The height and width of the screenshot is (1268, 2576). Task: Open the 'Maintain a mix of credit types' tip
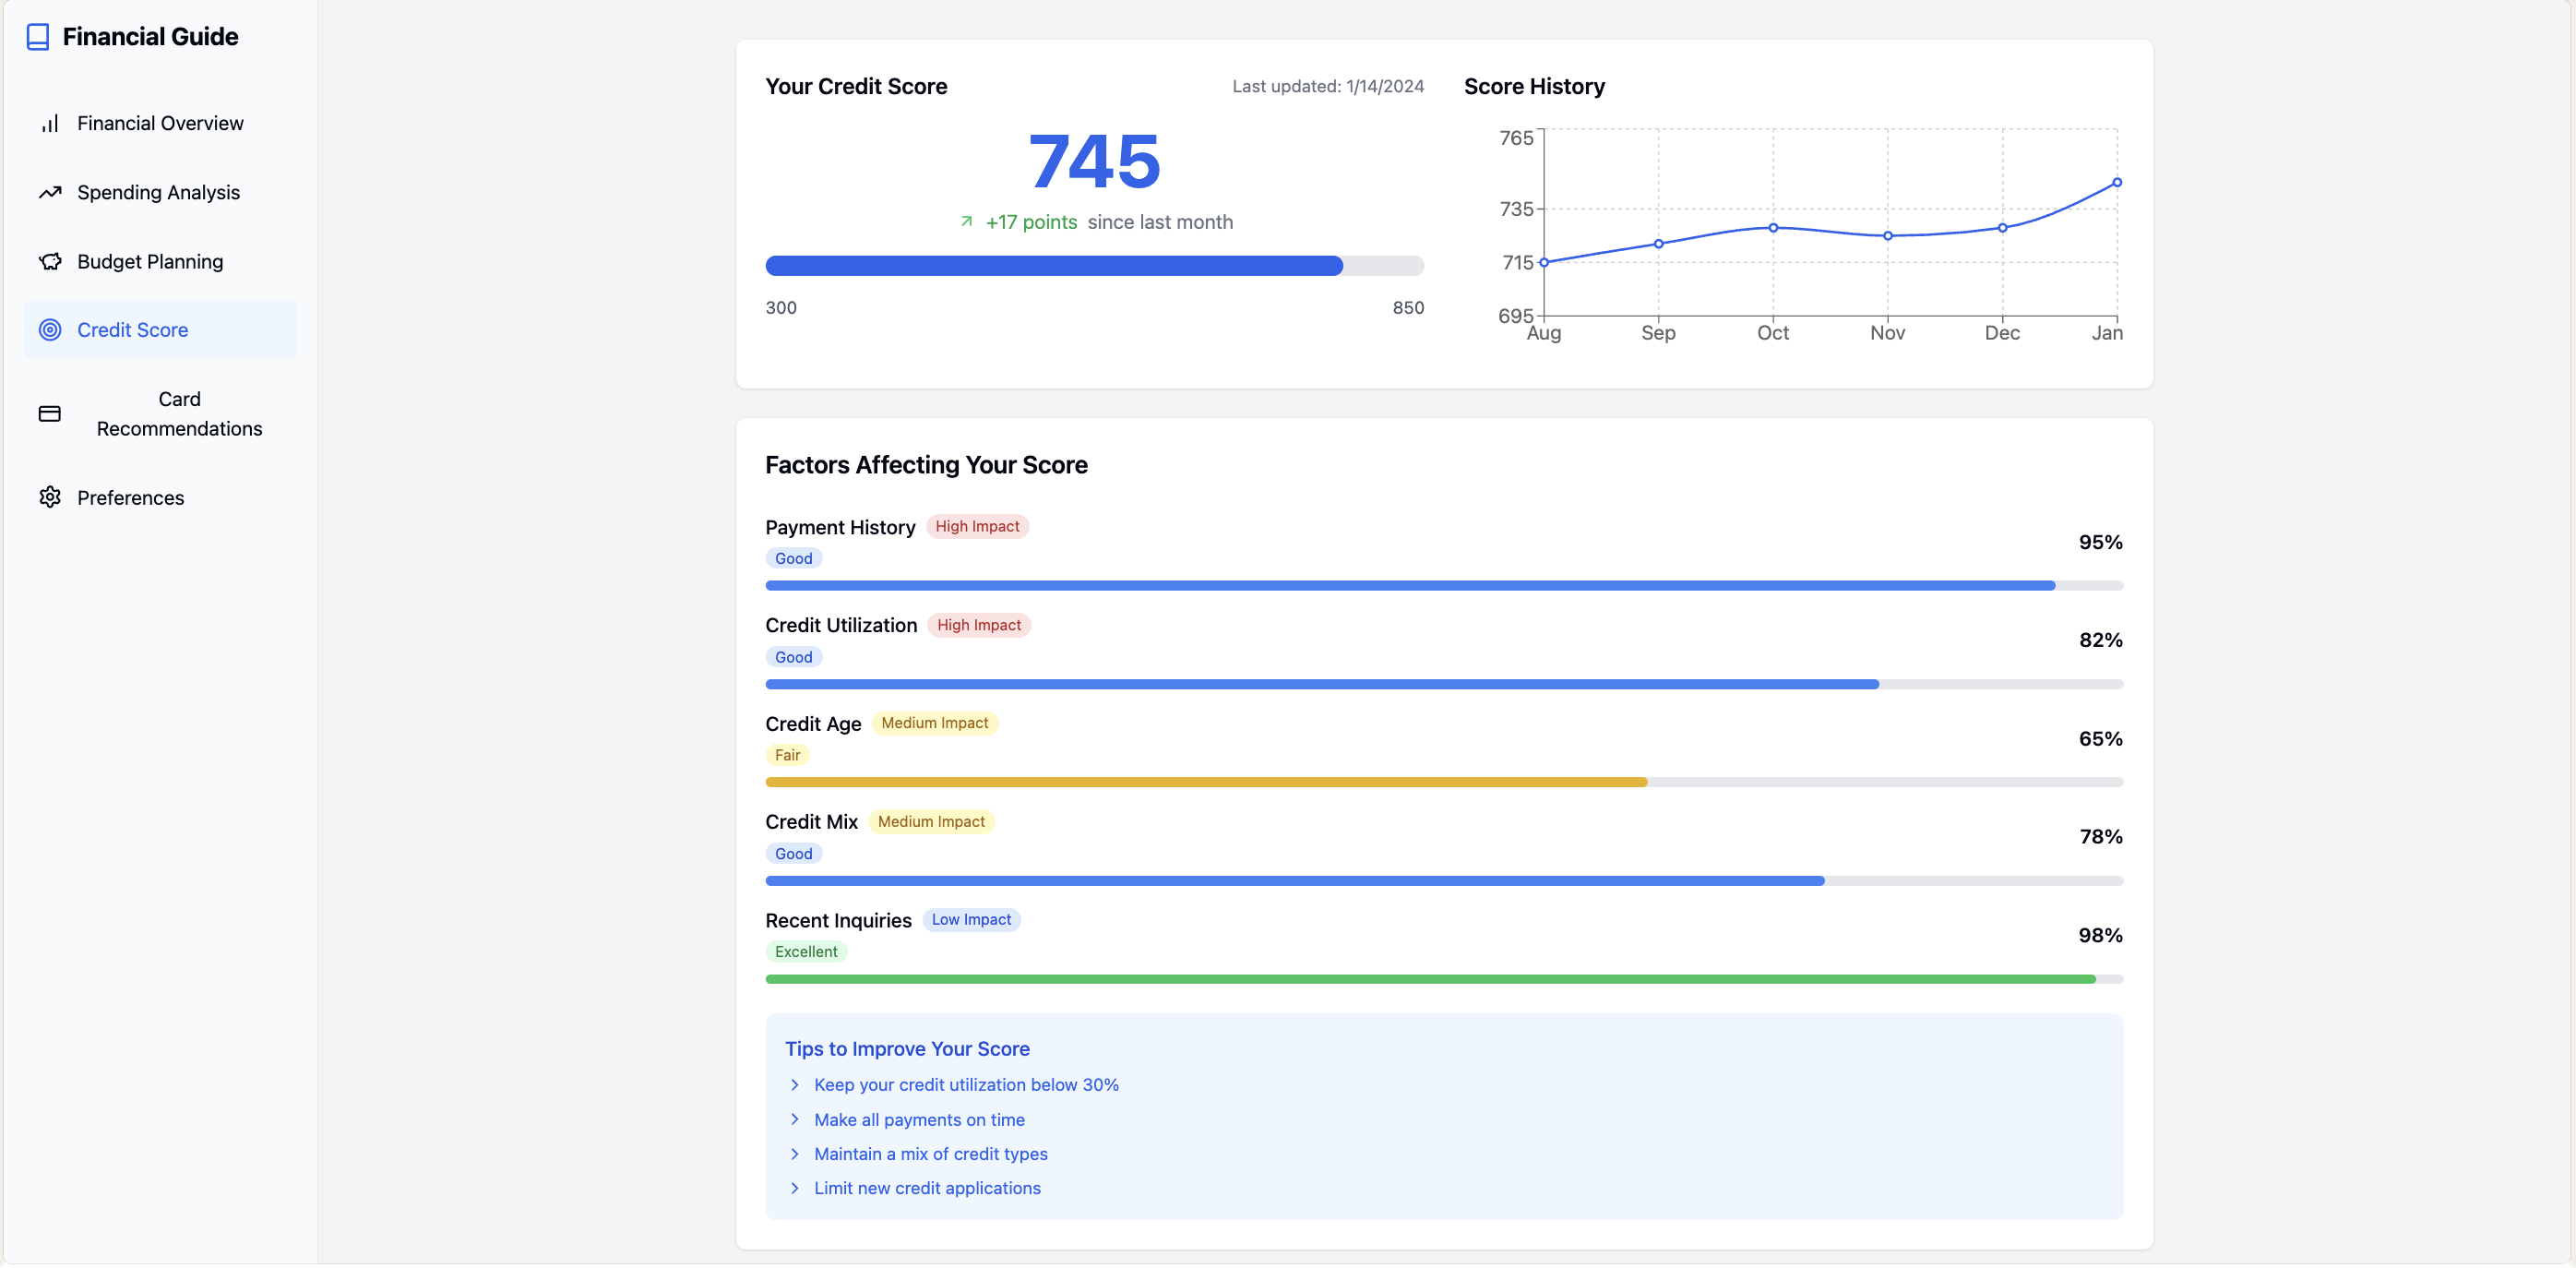click(930, 1154)
